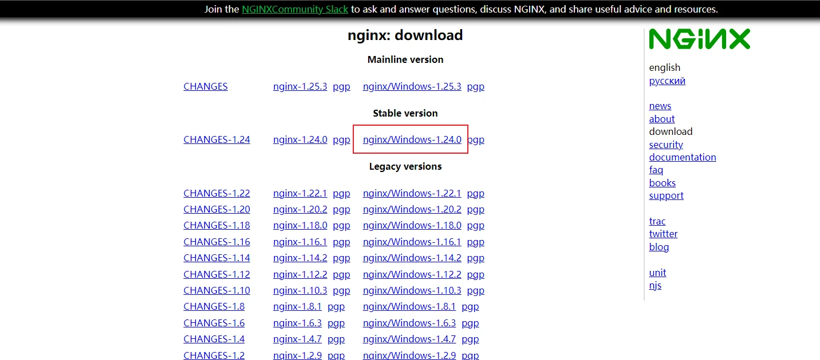
Task: Open CHANGES-1.12 link
Action: [216, 274]
